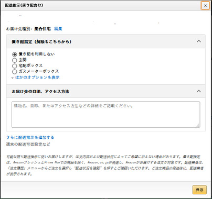The height and width of the screenshot is (199, 212).
Task: Click the 保存 button
Action: pos(199,190)
